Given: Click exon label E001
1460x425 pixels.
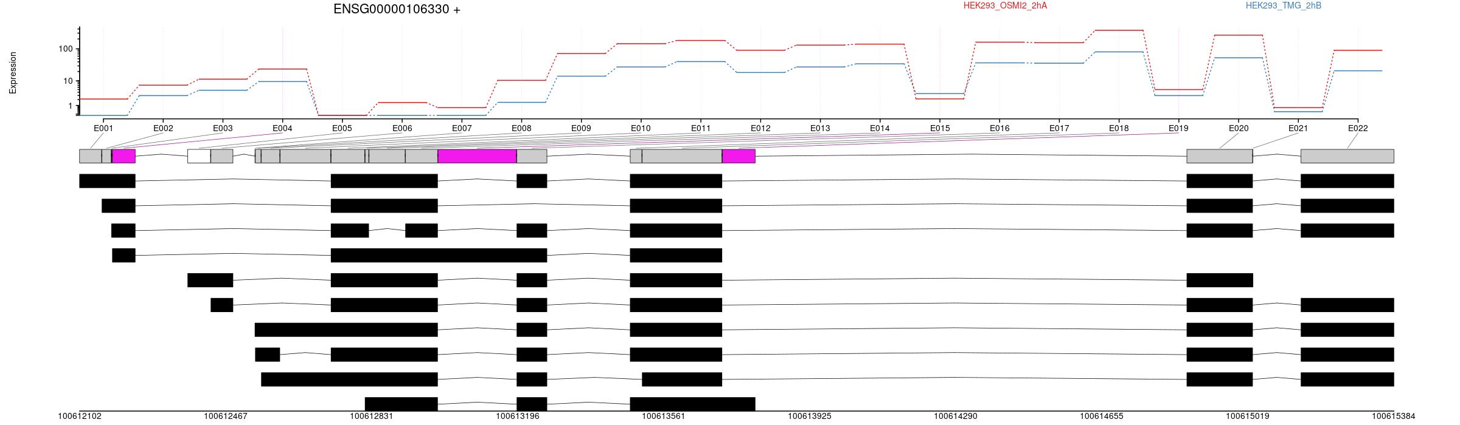Looking at the screenshot, I should coord(103,128).
